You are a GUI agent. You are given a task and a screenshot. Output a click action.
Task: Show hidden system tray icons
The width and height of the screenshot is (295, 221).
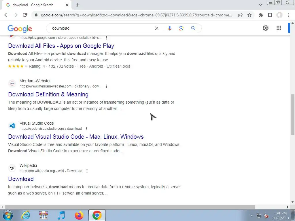tap(252, 216)
